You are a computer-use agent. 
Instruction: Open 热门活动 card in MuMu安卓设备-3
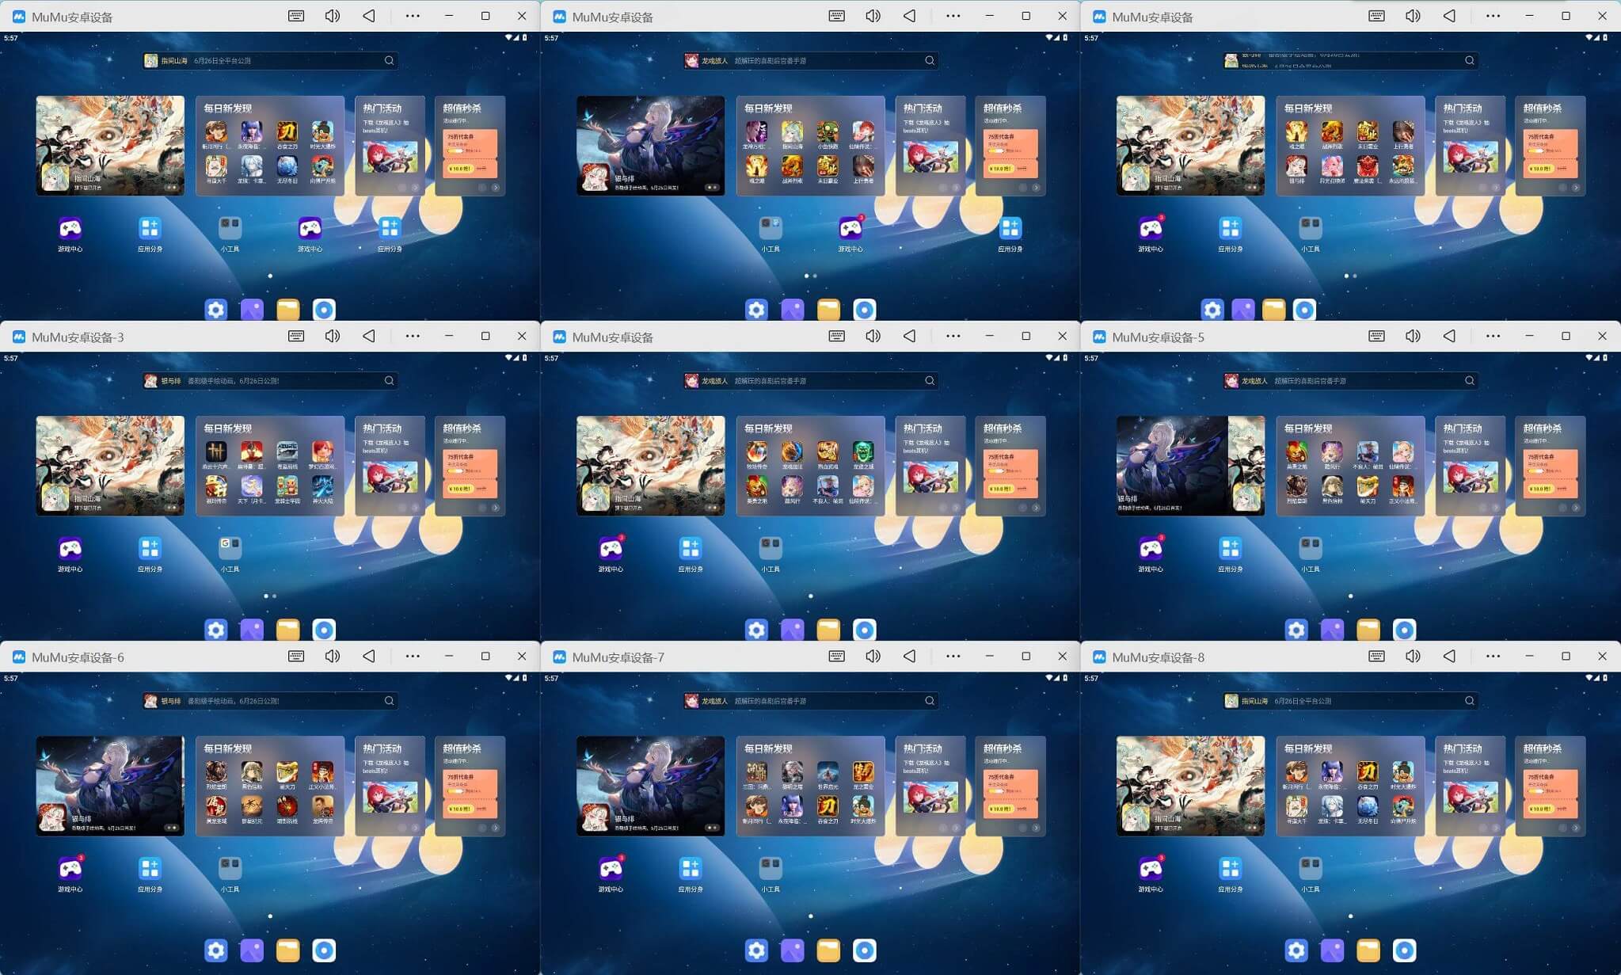pos(390,466)
